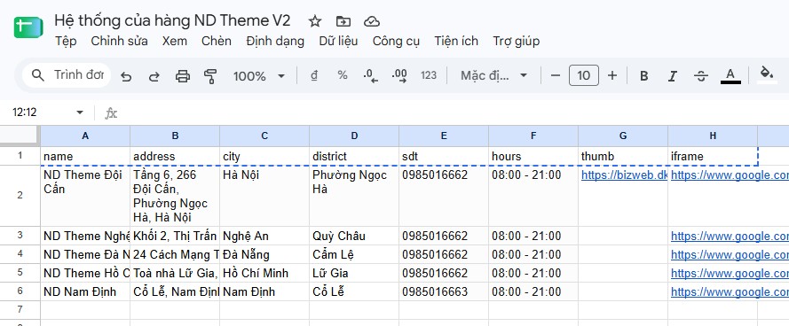Select the 'Đà Nẵng' city cell
This screenshot has height=326, width=789.
click(264, 254)
